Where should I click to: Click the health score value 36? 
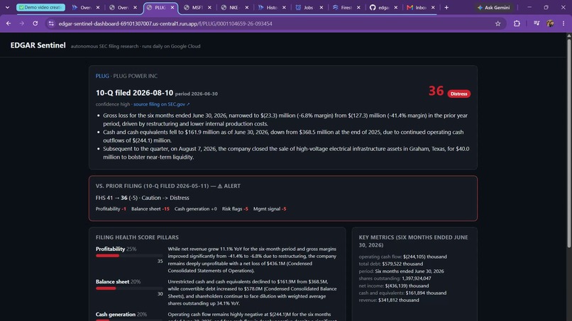click(436, 91)
